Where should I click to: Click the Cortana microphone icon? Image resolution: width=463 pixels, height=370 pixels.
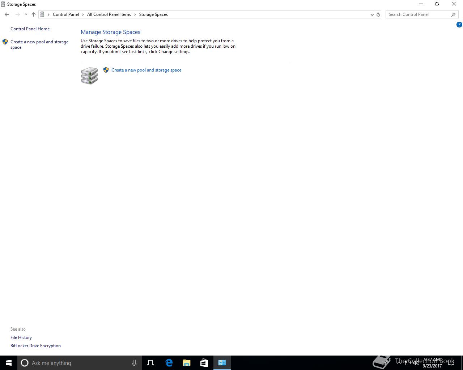[x=134, y=363]
